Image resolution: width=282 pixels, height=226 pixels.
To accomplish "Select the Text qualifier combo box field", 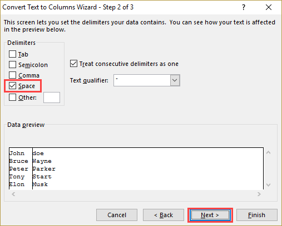I will [x=147, y=80].
